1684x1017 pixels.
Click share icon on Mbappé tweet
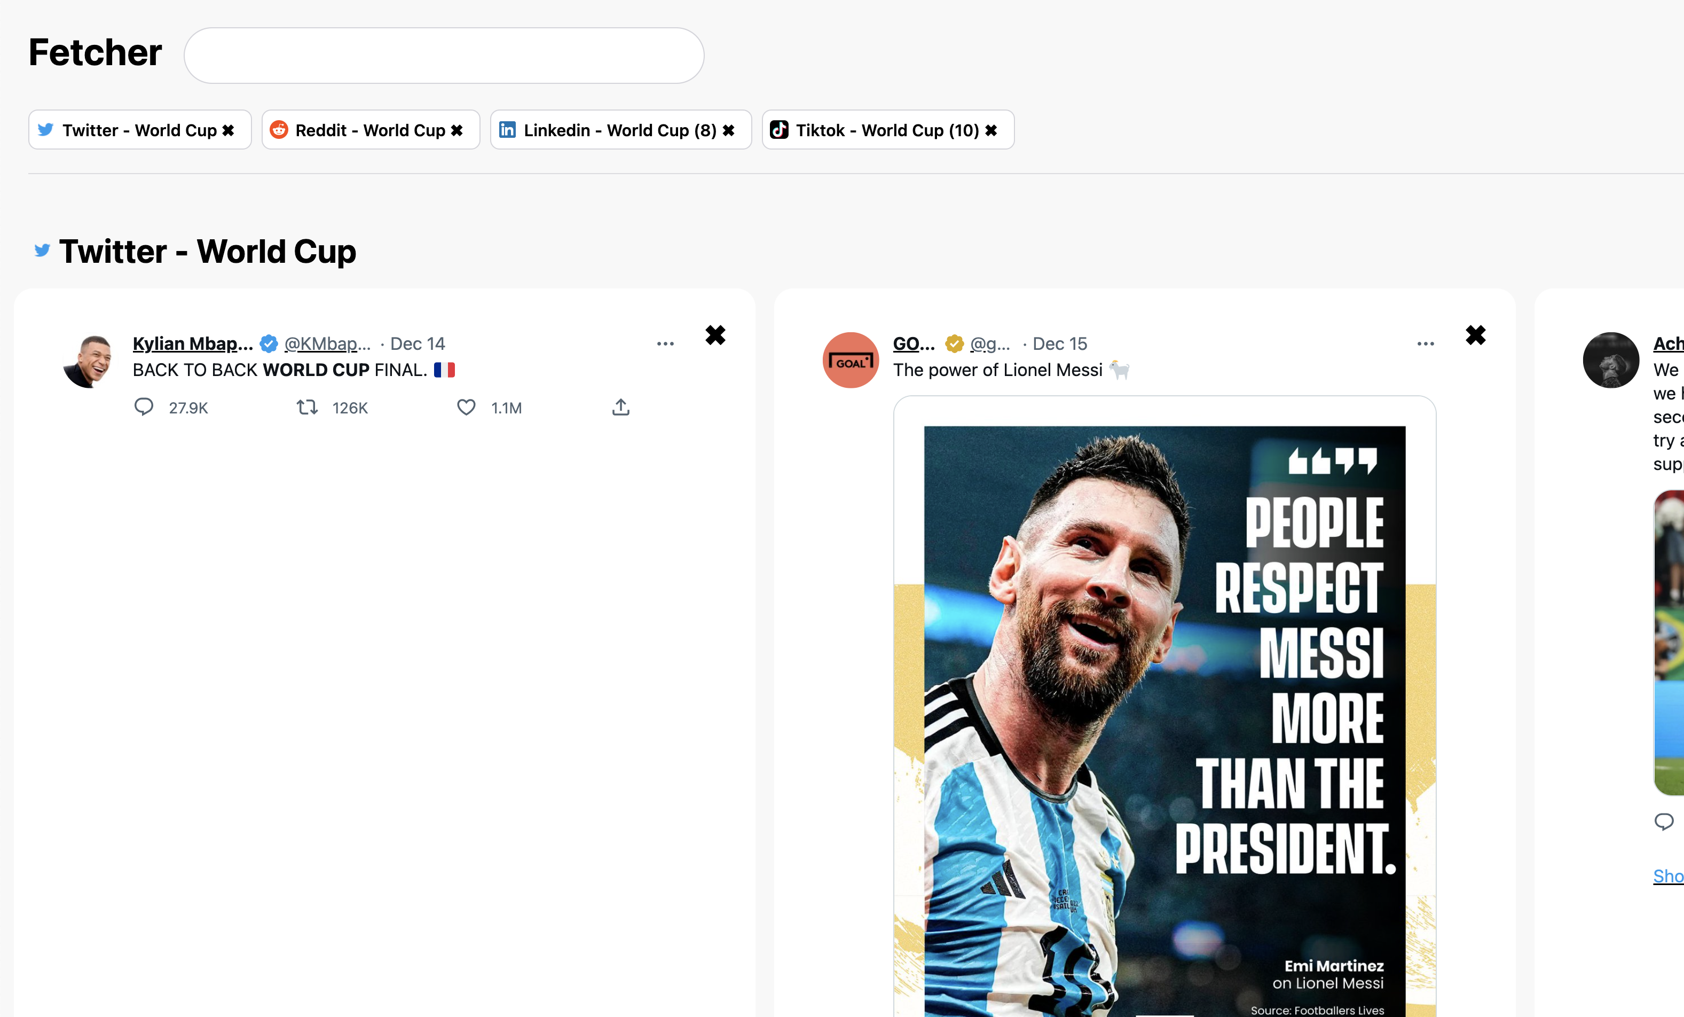[620, 407]
